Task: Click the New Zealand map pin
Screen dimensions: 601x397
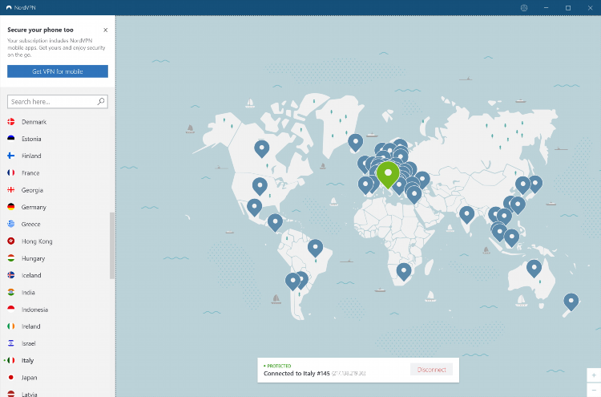Action: click(x=571, y=302)
